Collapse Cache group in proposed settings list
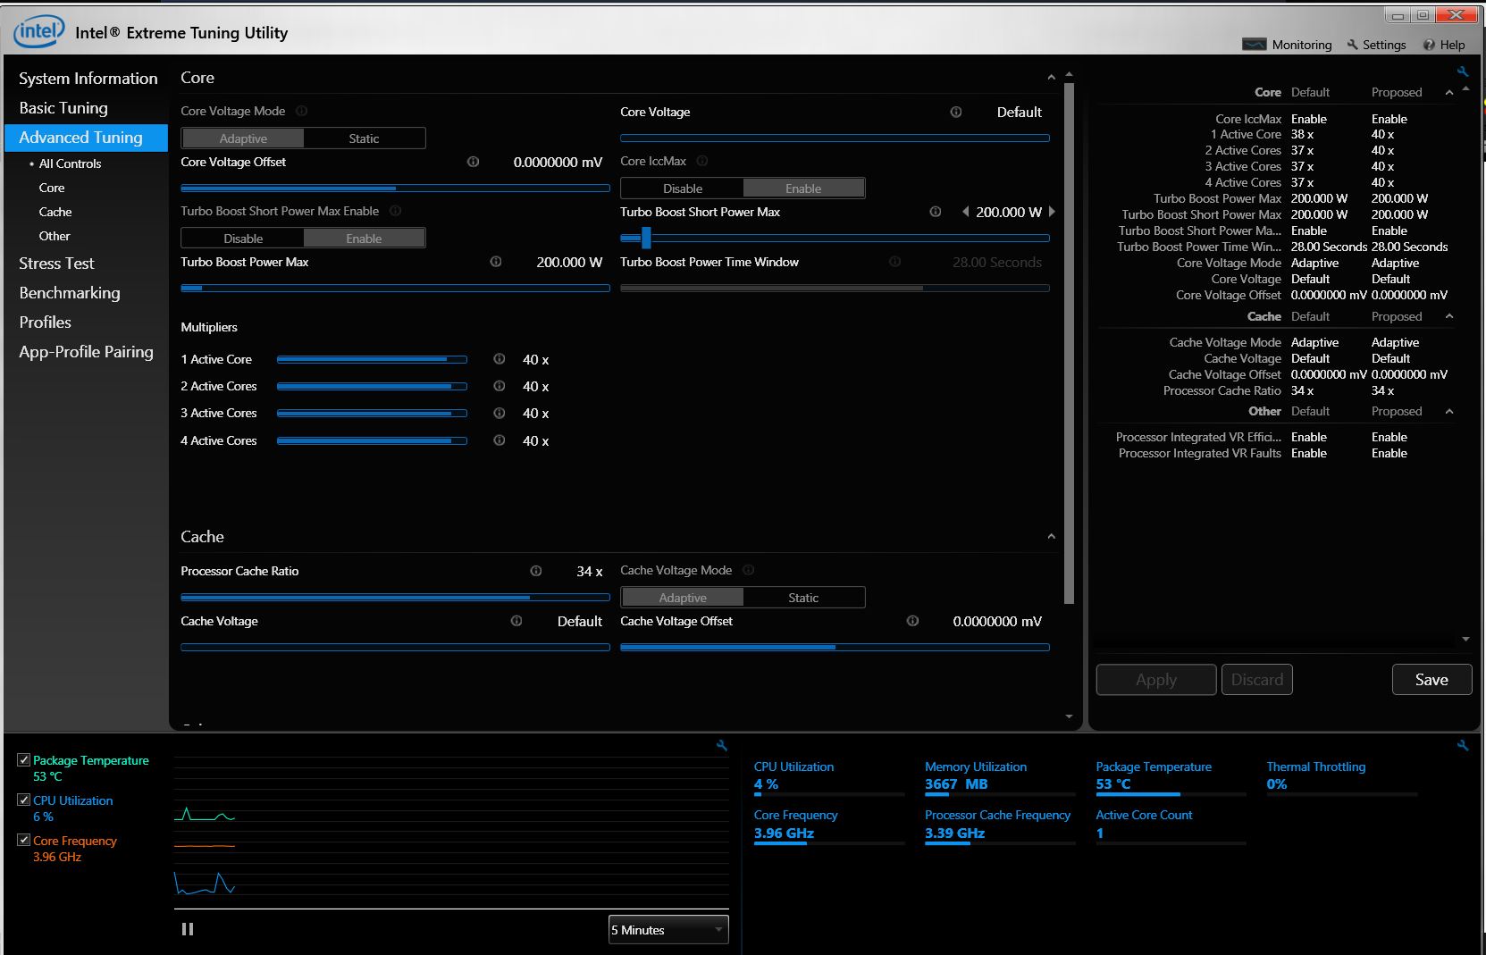 pos(1449,316)
